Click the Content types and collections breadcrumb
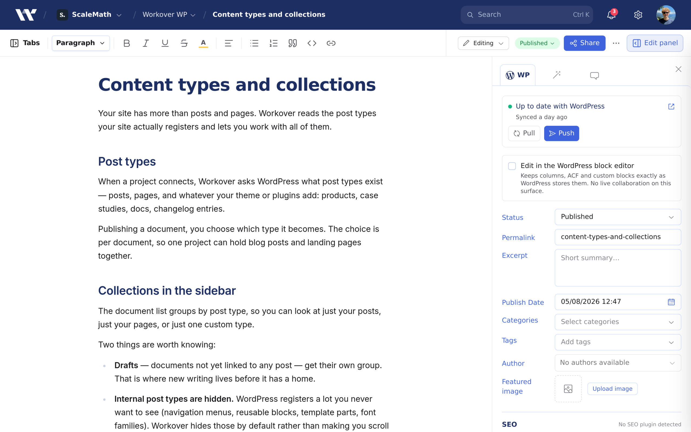The image size is (691, 432). click(x=269, y=15)
